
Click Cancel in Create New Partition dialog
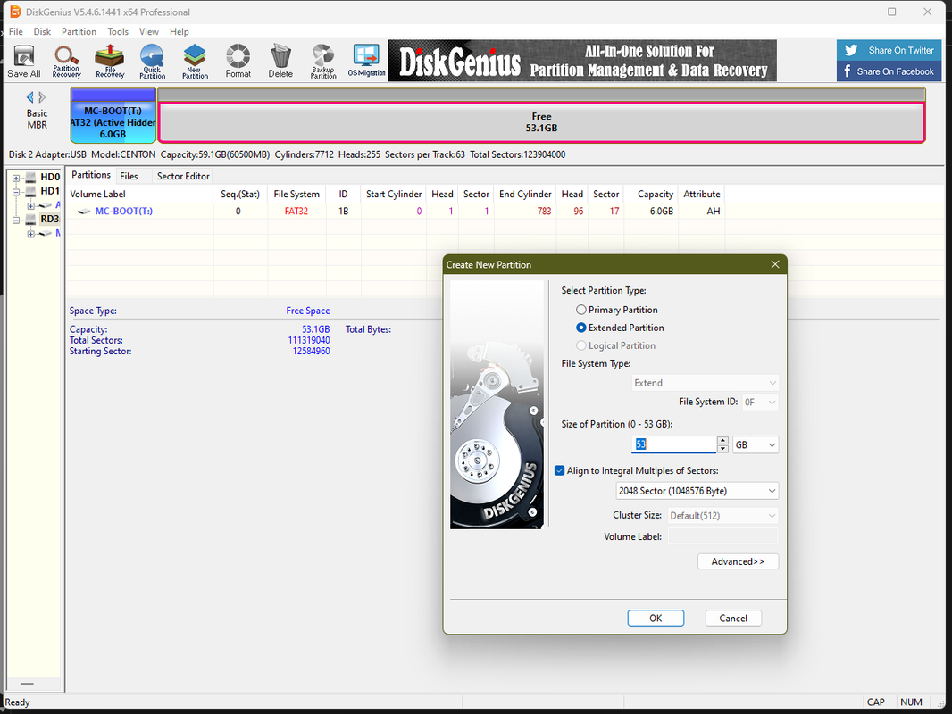[x=733, y=619]
